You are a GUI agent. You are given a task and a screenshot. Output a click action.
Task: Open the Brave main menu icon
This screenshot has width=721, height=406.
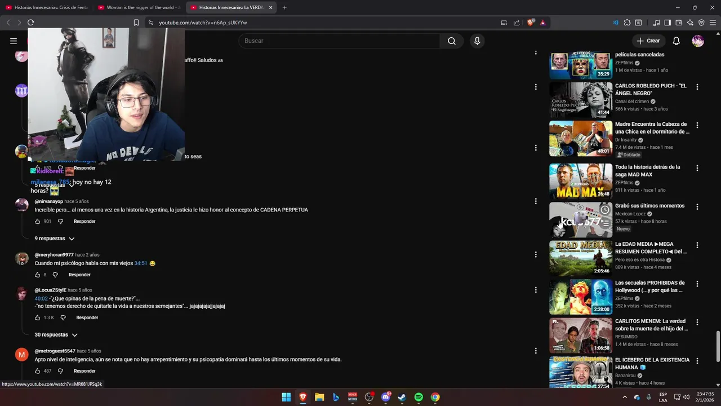click(713, 23)
